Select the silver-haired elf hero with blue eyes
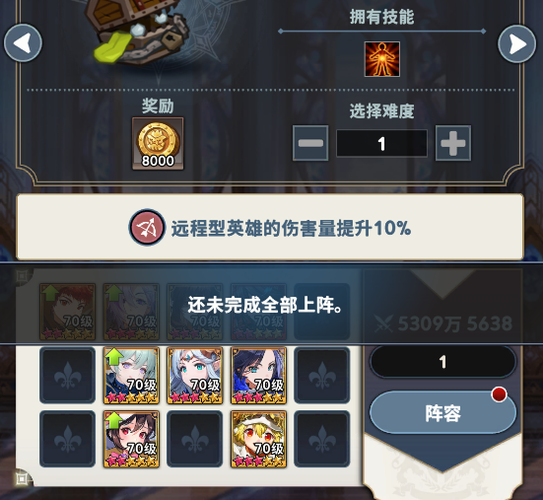 pos(195,376)
